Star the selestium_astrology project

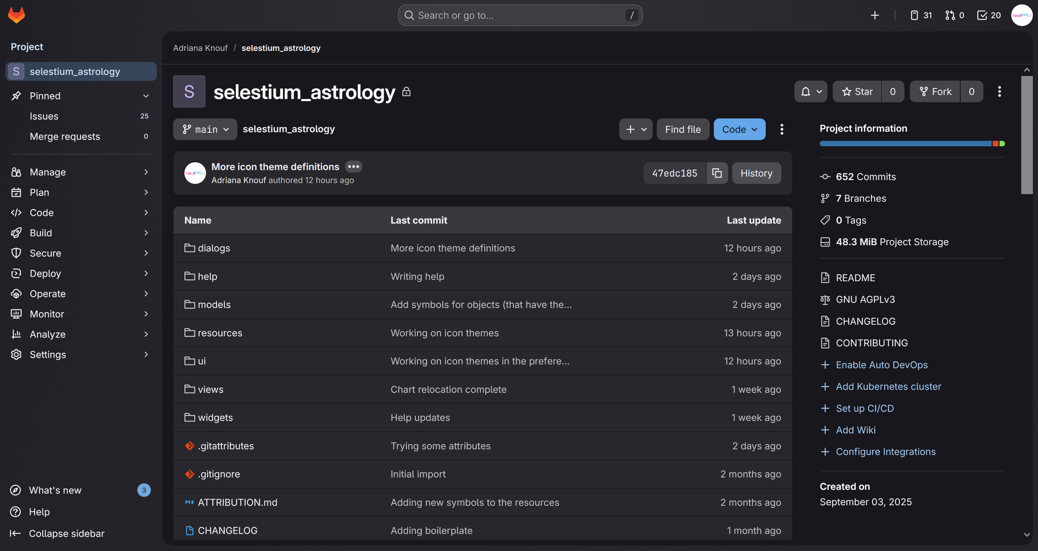[857, 92]
